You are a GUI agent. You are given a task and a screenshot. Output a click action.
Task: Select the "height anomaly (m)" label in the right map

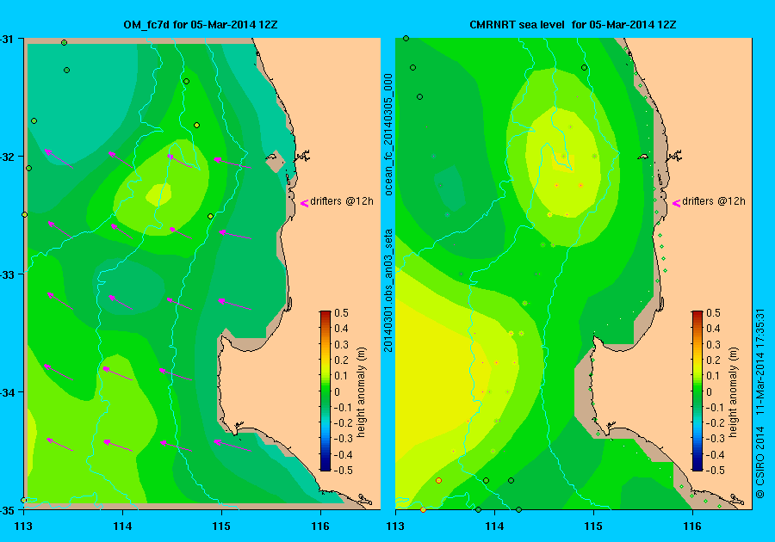click(733, 392)
